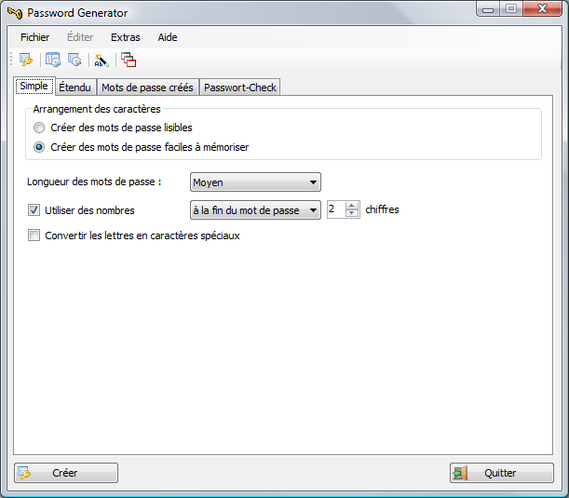The height and width of the screenshot is (498, 569).
Task: Switch to the Simple tab
Action: pyautogui.click(x=34, y=86)
